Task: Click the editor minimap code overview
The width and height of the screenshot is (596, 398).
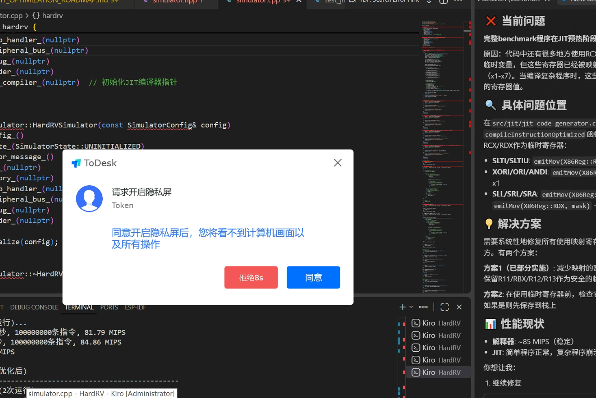Action: coord(443,156)
